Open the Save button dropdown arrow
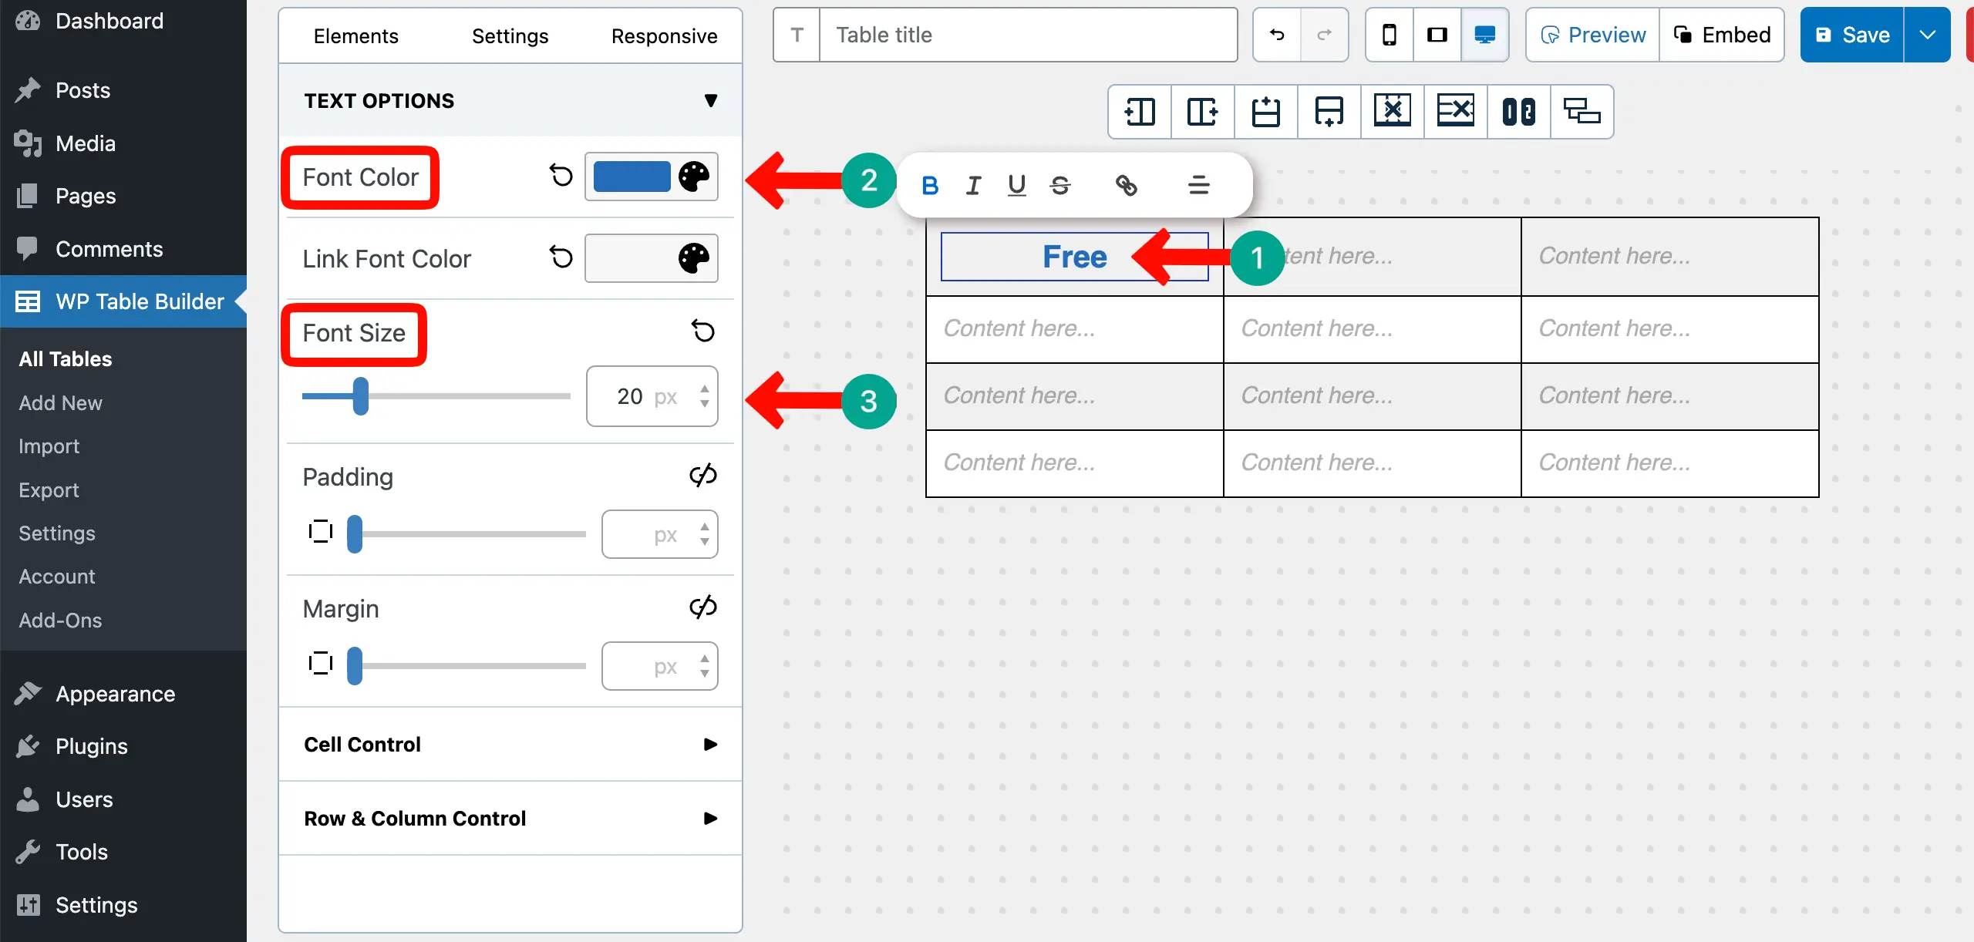 [x=1928, y=35]
